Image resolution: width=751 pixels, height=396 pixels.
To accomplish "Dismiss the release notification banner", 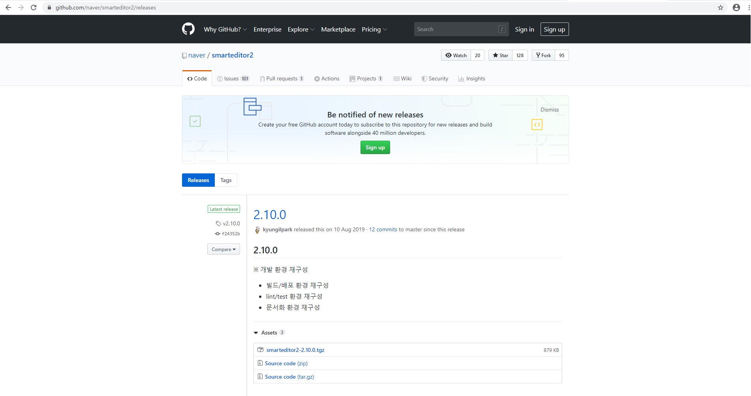I will point(550,110).
